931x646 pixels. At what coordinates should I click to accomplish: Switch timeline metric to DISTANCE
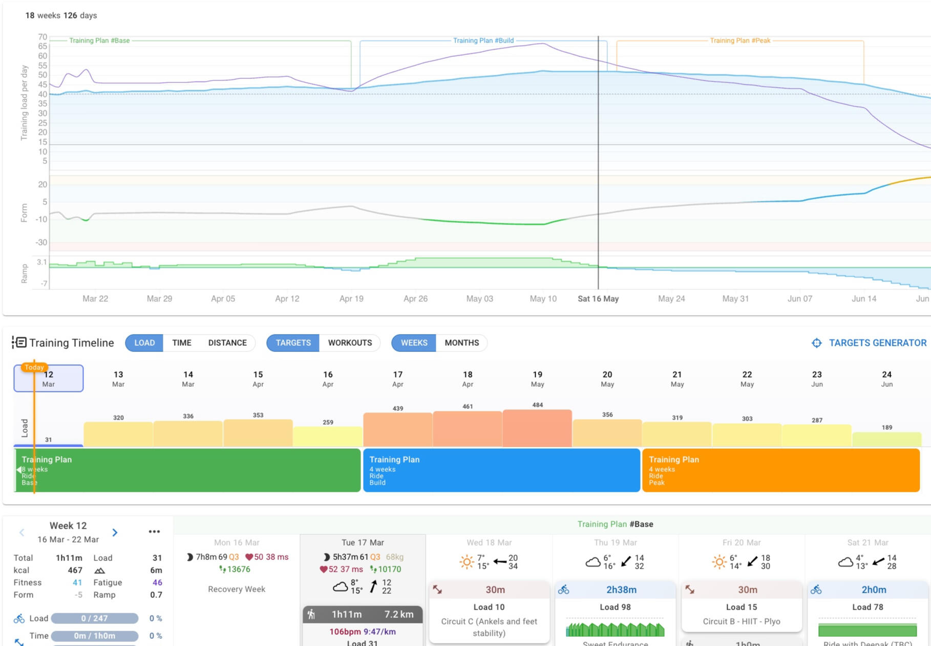[227, 343]
